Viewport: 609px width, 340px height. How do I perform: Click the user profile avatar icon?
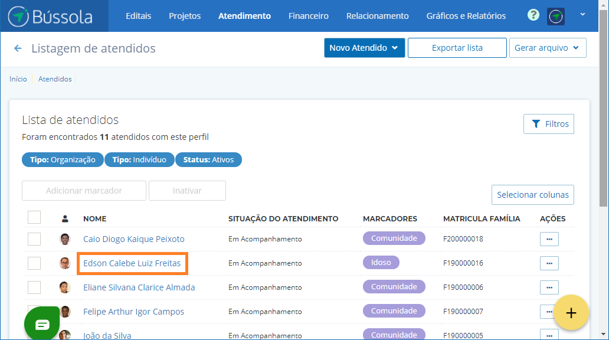pyautogui.click(x=556, y=17)
